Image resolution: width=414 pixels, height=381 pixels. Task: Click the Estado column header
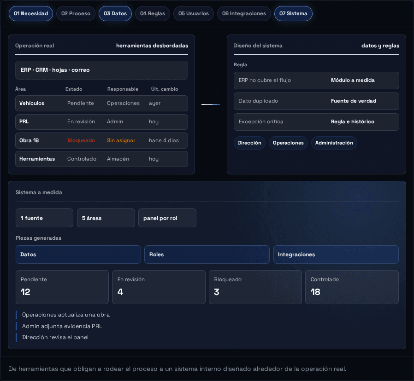74,89
